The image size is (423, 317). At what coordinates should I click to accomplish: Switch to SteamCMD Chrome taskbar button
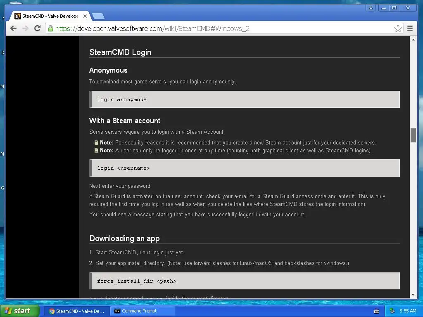76,311
